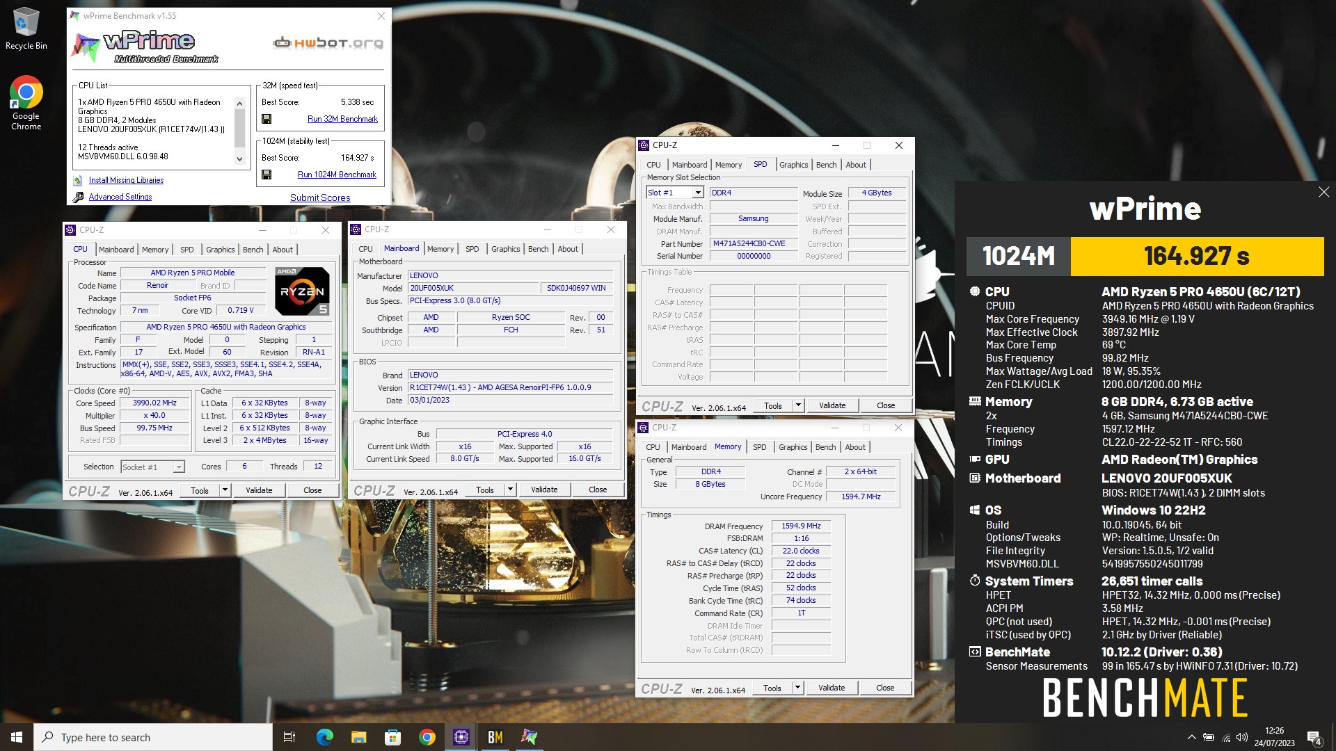Viewport: 1336px width, 751px height.
Task: Show hidden system tray icons
Action: [x=1191, y=737]
